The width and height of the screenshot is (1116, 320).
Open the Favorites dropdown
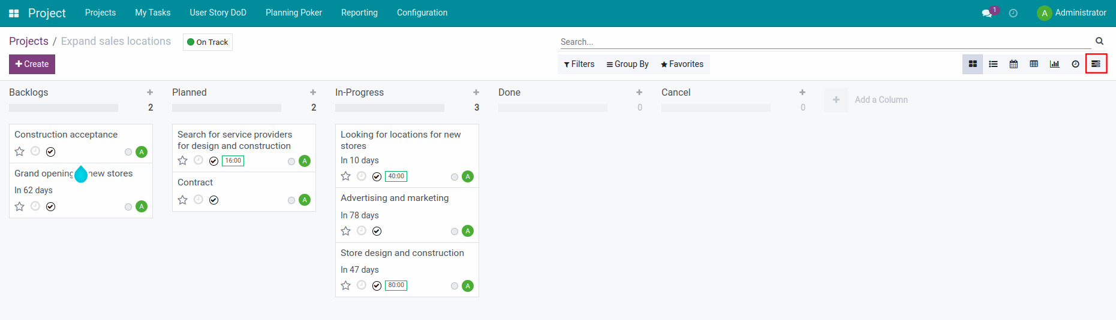click(x=682, y=64)
